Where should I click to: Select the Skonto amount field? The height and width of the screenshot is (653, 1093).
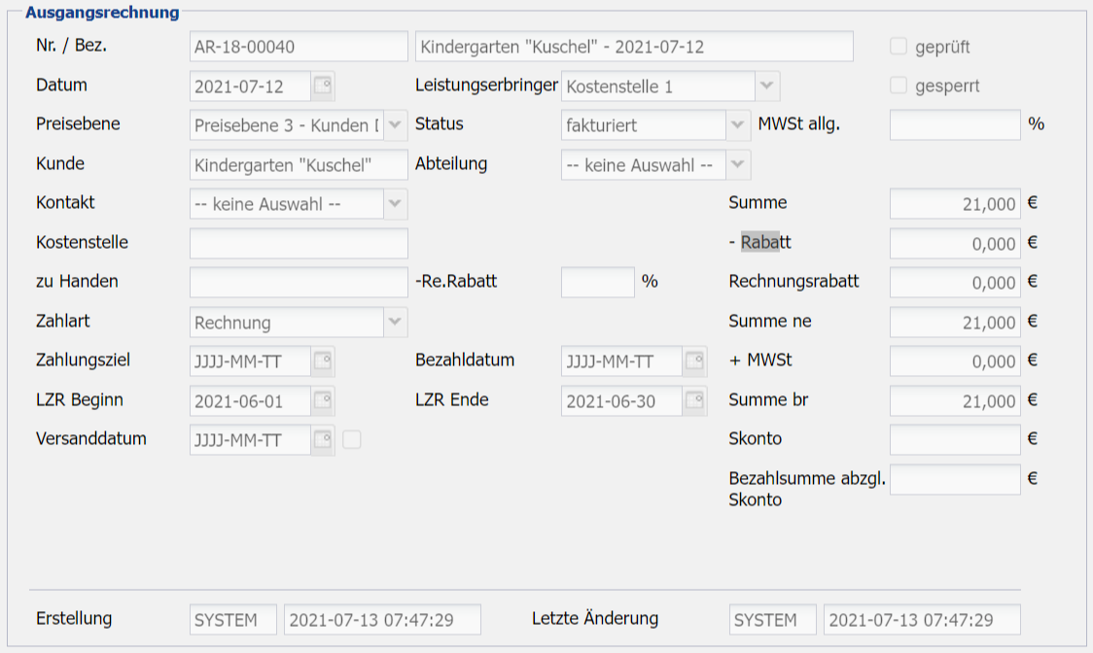(955, 439)
